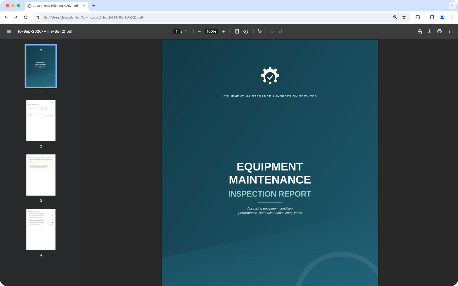Print the PDF document

pos(439,31)
